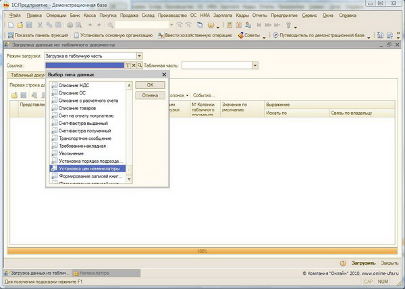Click the Redo arrow icon
Viewport: 405px width, 289px height.
point(99,25)
